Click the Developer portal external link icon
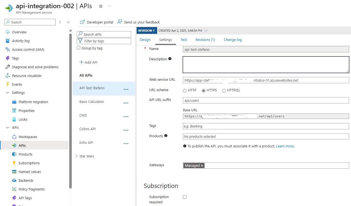Image resolution: width=351 pixels, height=206 pixels. [82, 22]
